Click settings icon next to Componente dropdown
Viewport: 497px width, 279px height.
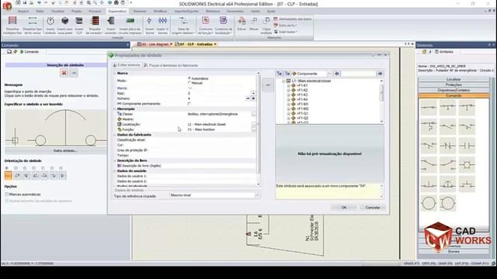coord(336,74)
